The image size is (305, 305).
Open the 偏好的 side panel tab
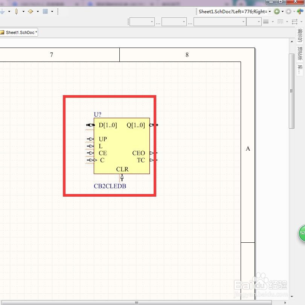(300, 35)
